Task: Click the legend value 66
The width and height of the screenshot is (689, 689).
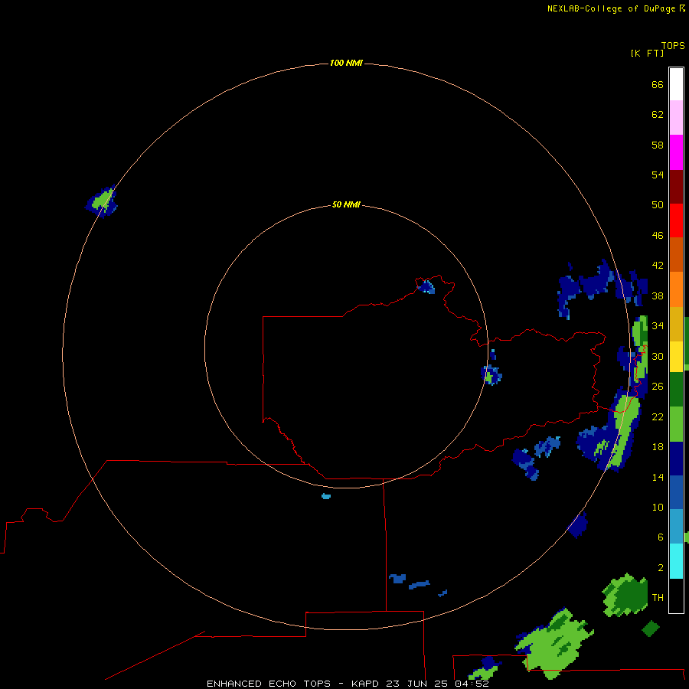Action: [658, 84]
